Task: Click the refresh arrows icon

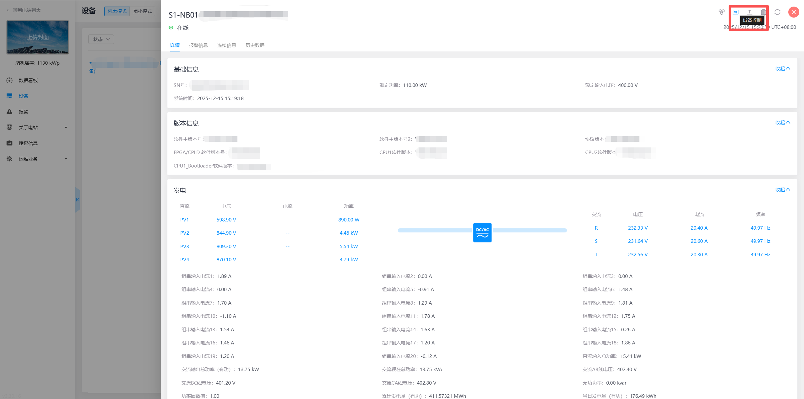Action: click(777, 12)
